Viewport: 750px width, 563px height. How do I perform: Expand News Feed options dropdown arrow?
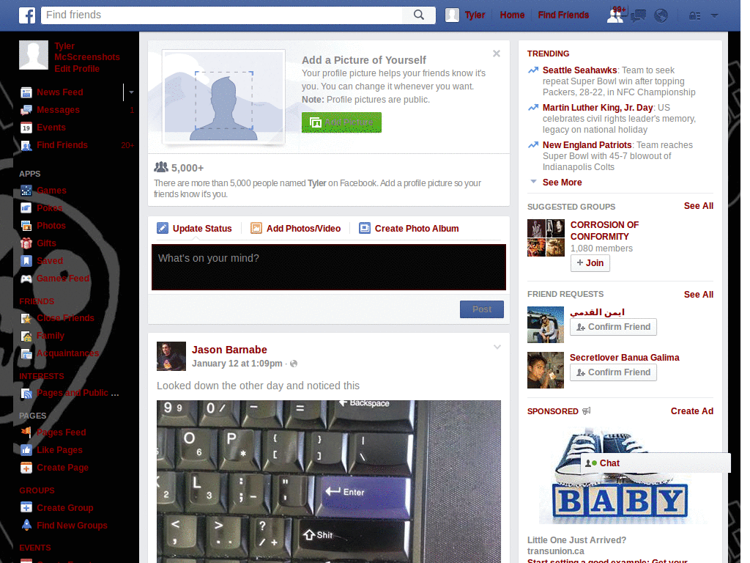coord(131,92)
